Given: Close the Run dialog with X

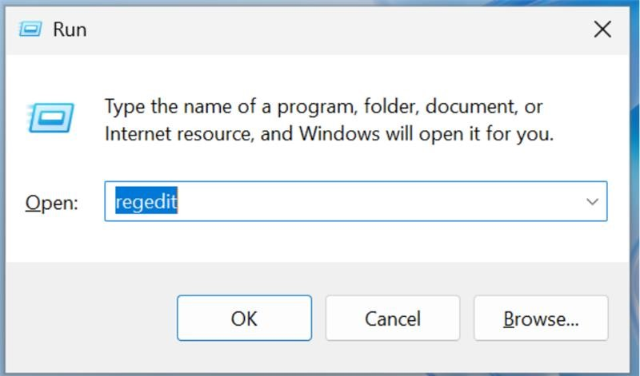Looking at the screenshot, I should (x=602, y=30).
